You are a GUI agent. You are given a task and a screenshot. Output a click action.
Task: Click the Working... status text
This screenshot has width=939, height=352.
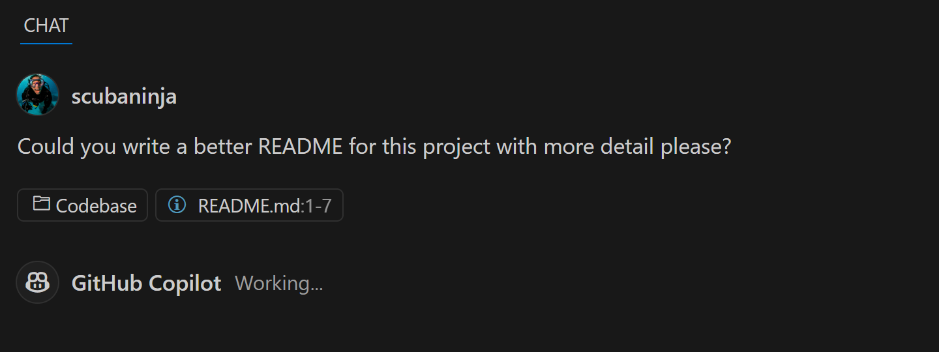click(x=278, y=283)
